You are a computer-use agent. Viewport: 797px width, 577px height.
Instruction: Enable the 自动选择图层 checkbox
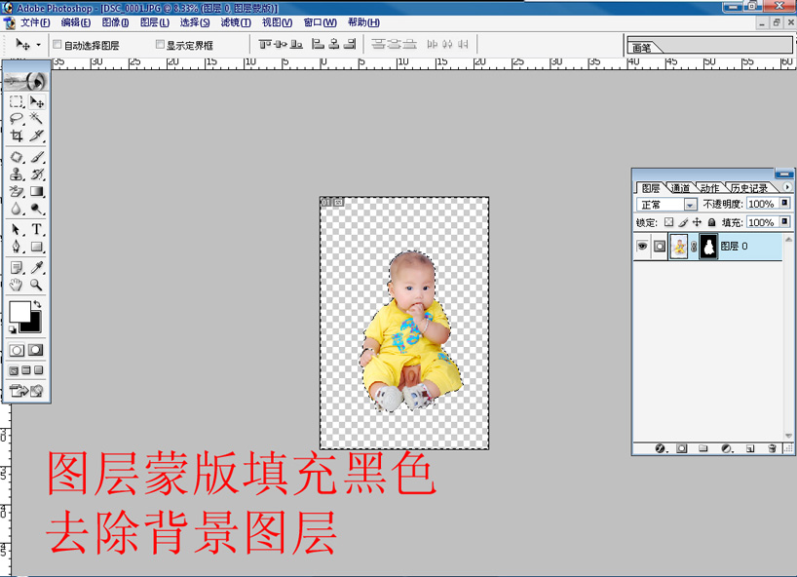click(x=57, y=45)
